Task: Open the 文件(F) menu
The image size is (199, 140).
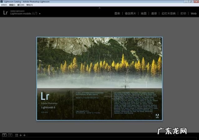Action: tap(4, 5)
